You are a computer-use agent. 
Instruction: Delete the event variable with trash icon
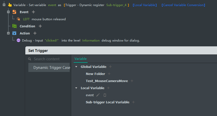point(105,95)
